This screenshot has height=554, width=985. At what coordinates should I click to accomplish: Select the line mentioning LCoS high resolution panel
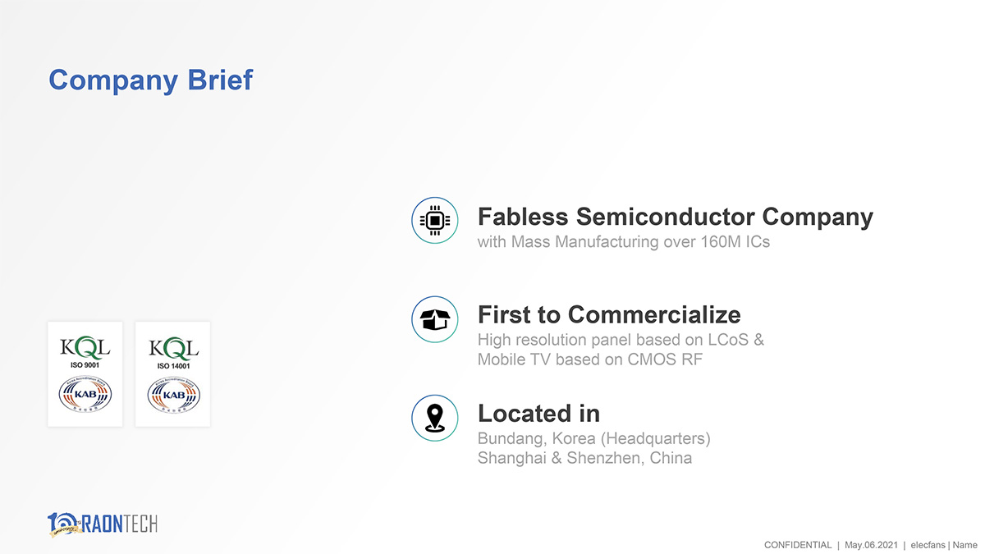621,340
